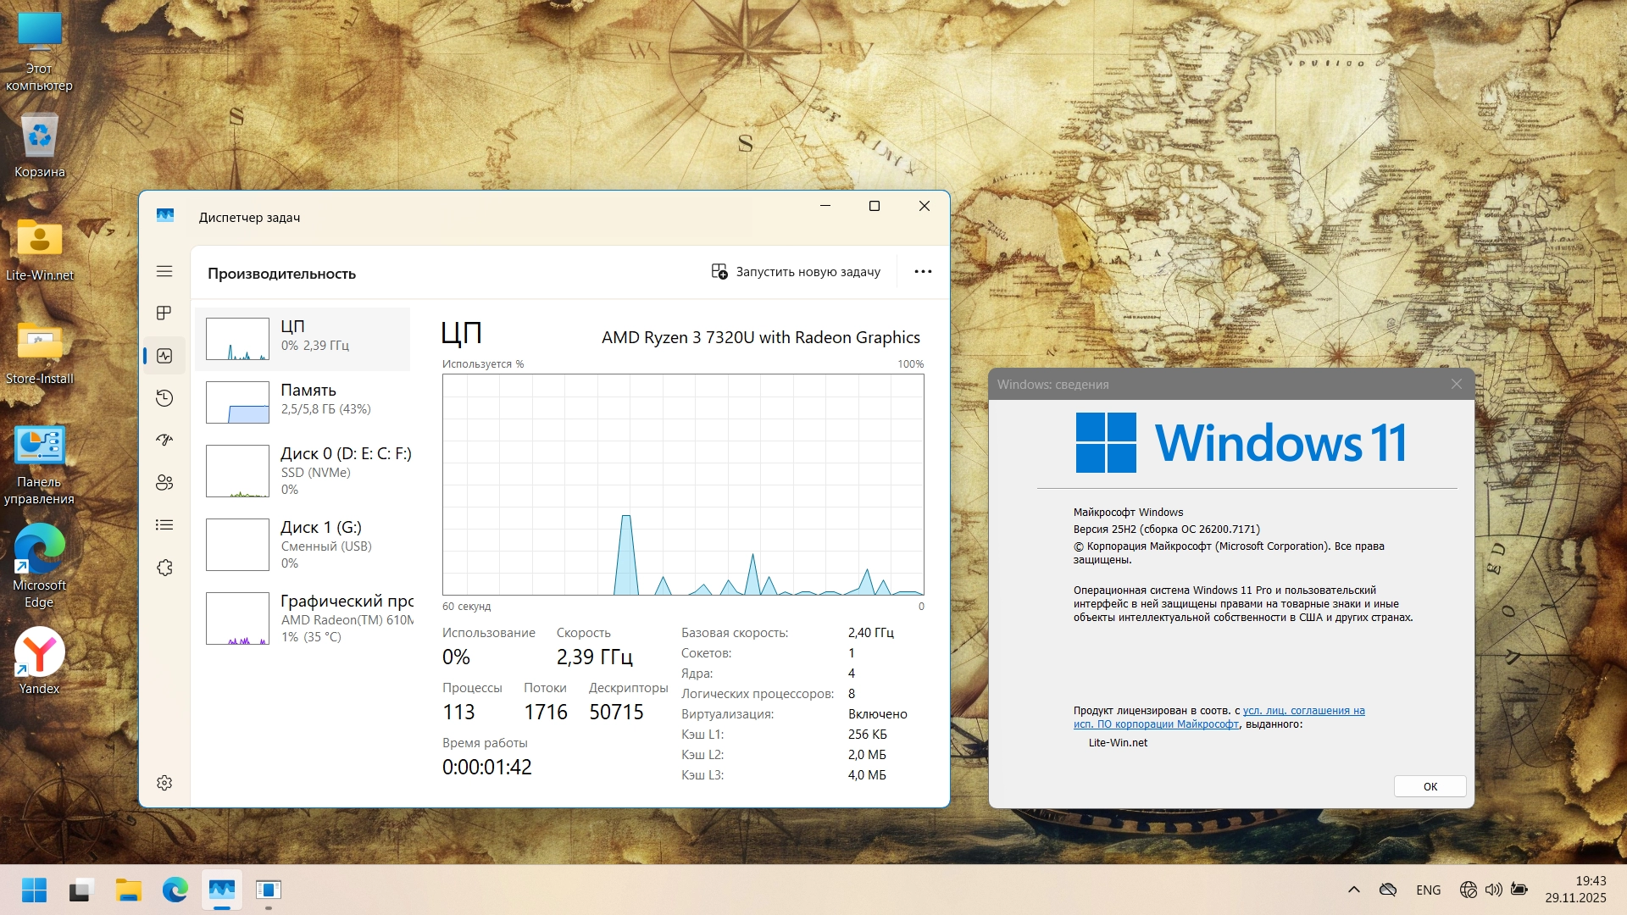Open the Services puzzle sidebar icon
The height and width of the screenshot is (915, 1627).
164,568
